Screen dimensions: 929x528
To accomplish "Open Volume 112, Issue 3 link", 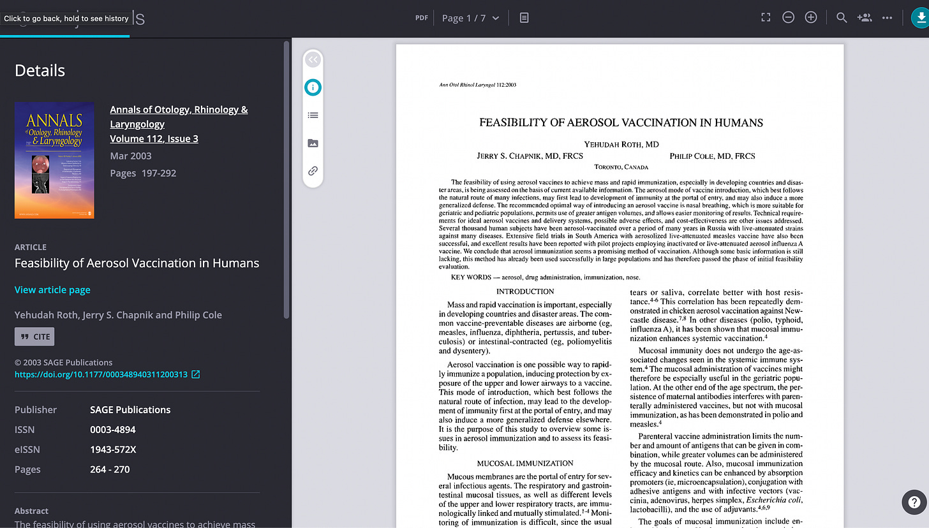I will coord(154,138).
